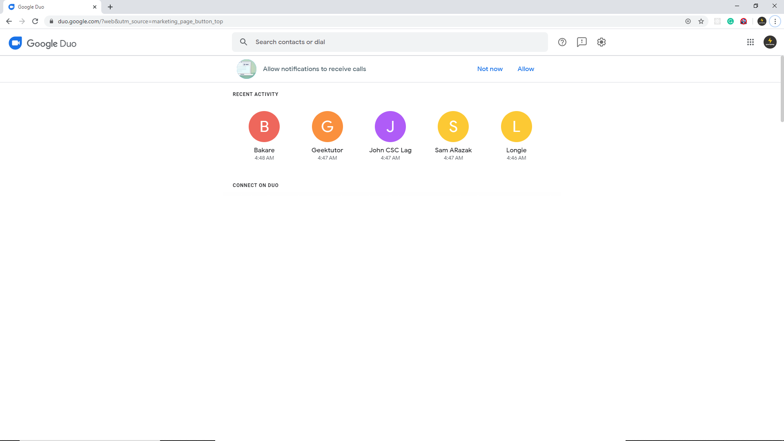Bookmark this page with star icon

click(701, 21)
